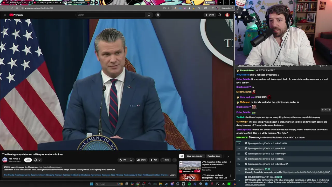The height and width of the screenshot is (187, 332).
Task: Click the #fox hashtag in the description
Action: pos(5,175)
